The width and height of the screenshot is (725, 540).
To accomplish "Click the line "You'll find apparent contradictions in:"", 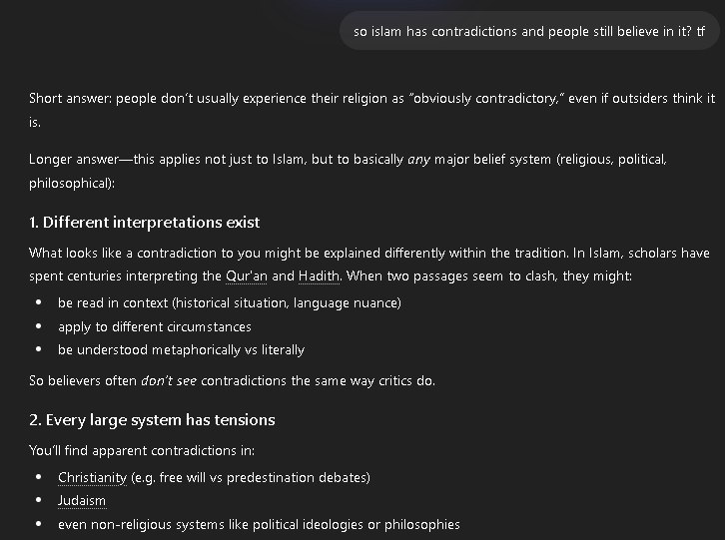I will tap(142, 450).
